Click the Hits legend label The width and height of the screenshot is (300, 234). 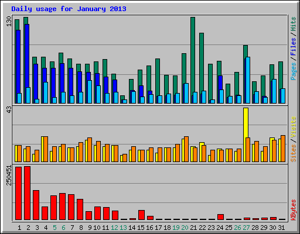pyautogui.click(x=293, y=25)
